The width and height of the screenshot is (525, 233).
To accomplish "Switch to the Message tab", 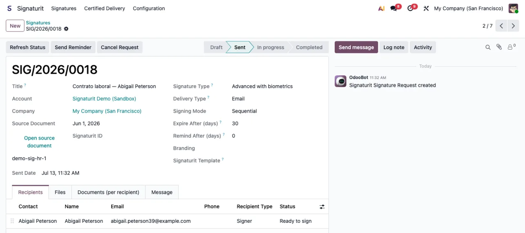I will pos(162,192).
